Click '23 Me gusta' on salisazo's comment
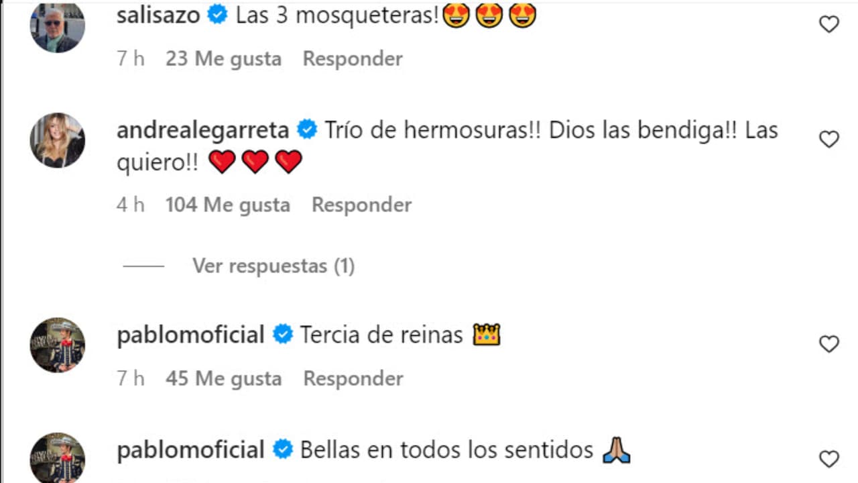 [223, 59]
